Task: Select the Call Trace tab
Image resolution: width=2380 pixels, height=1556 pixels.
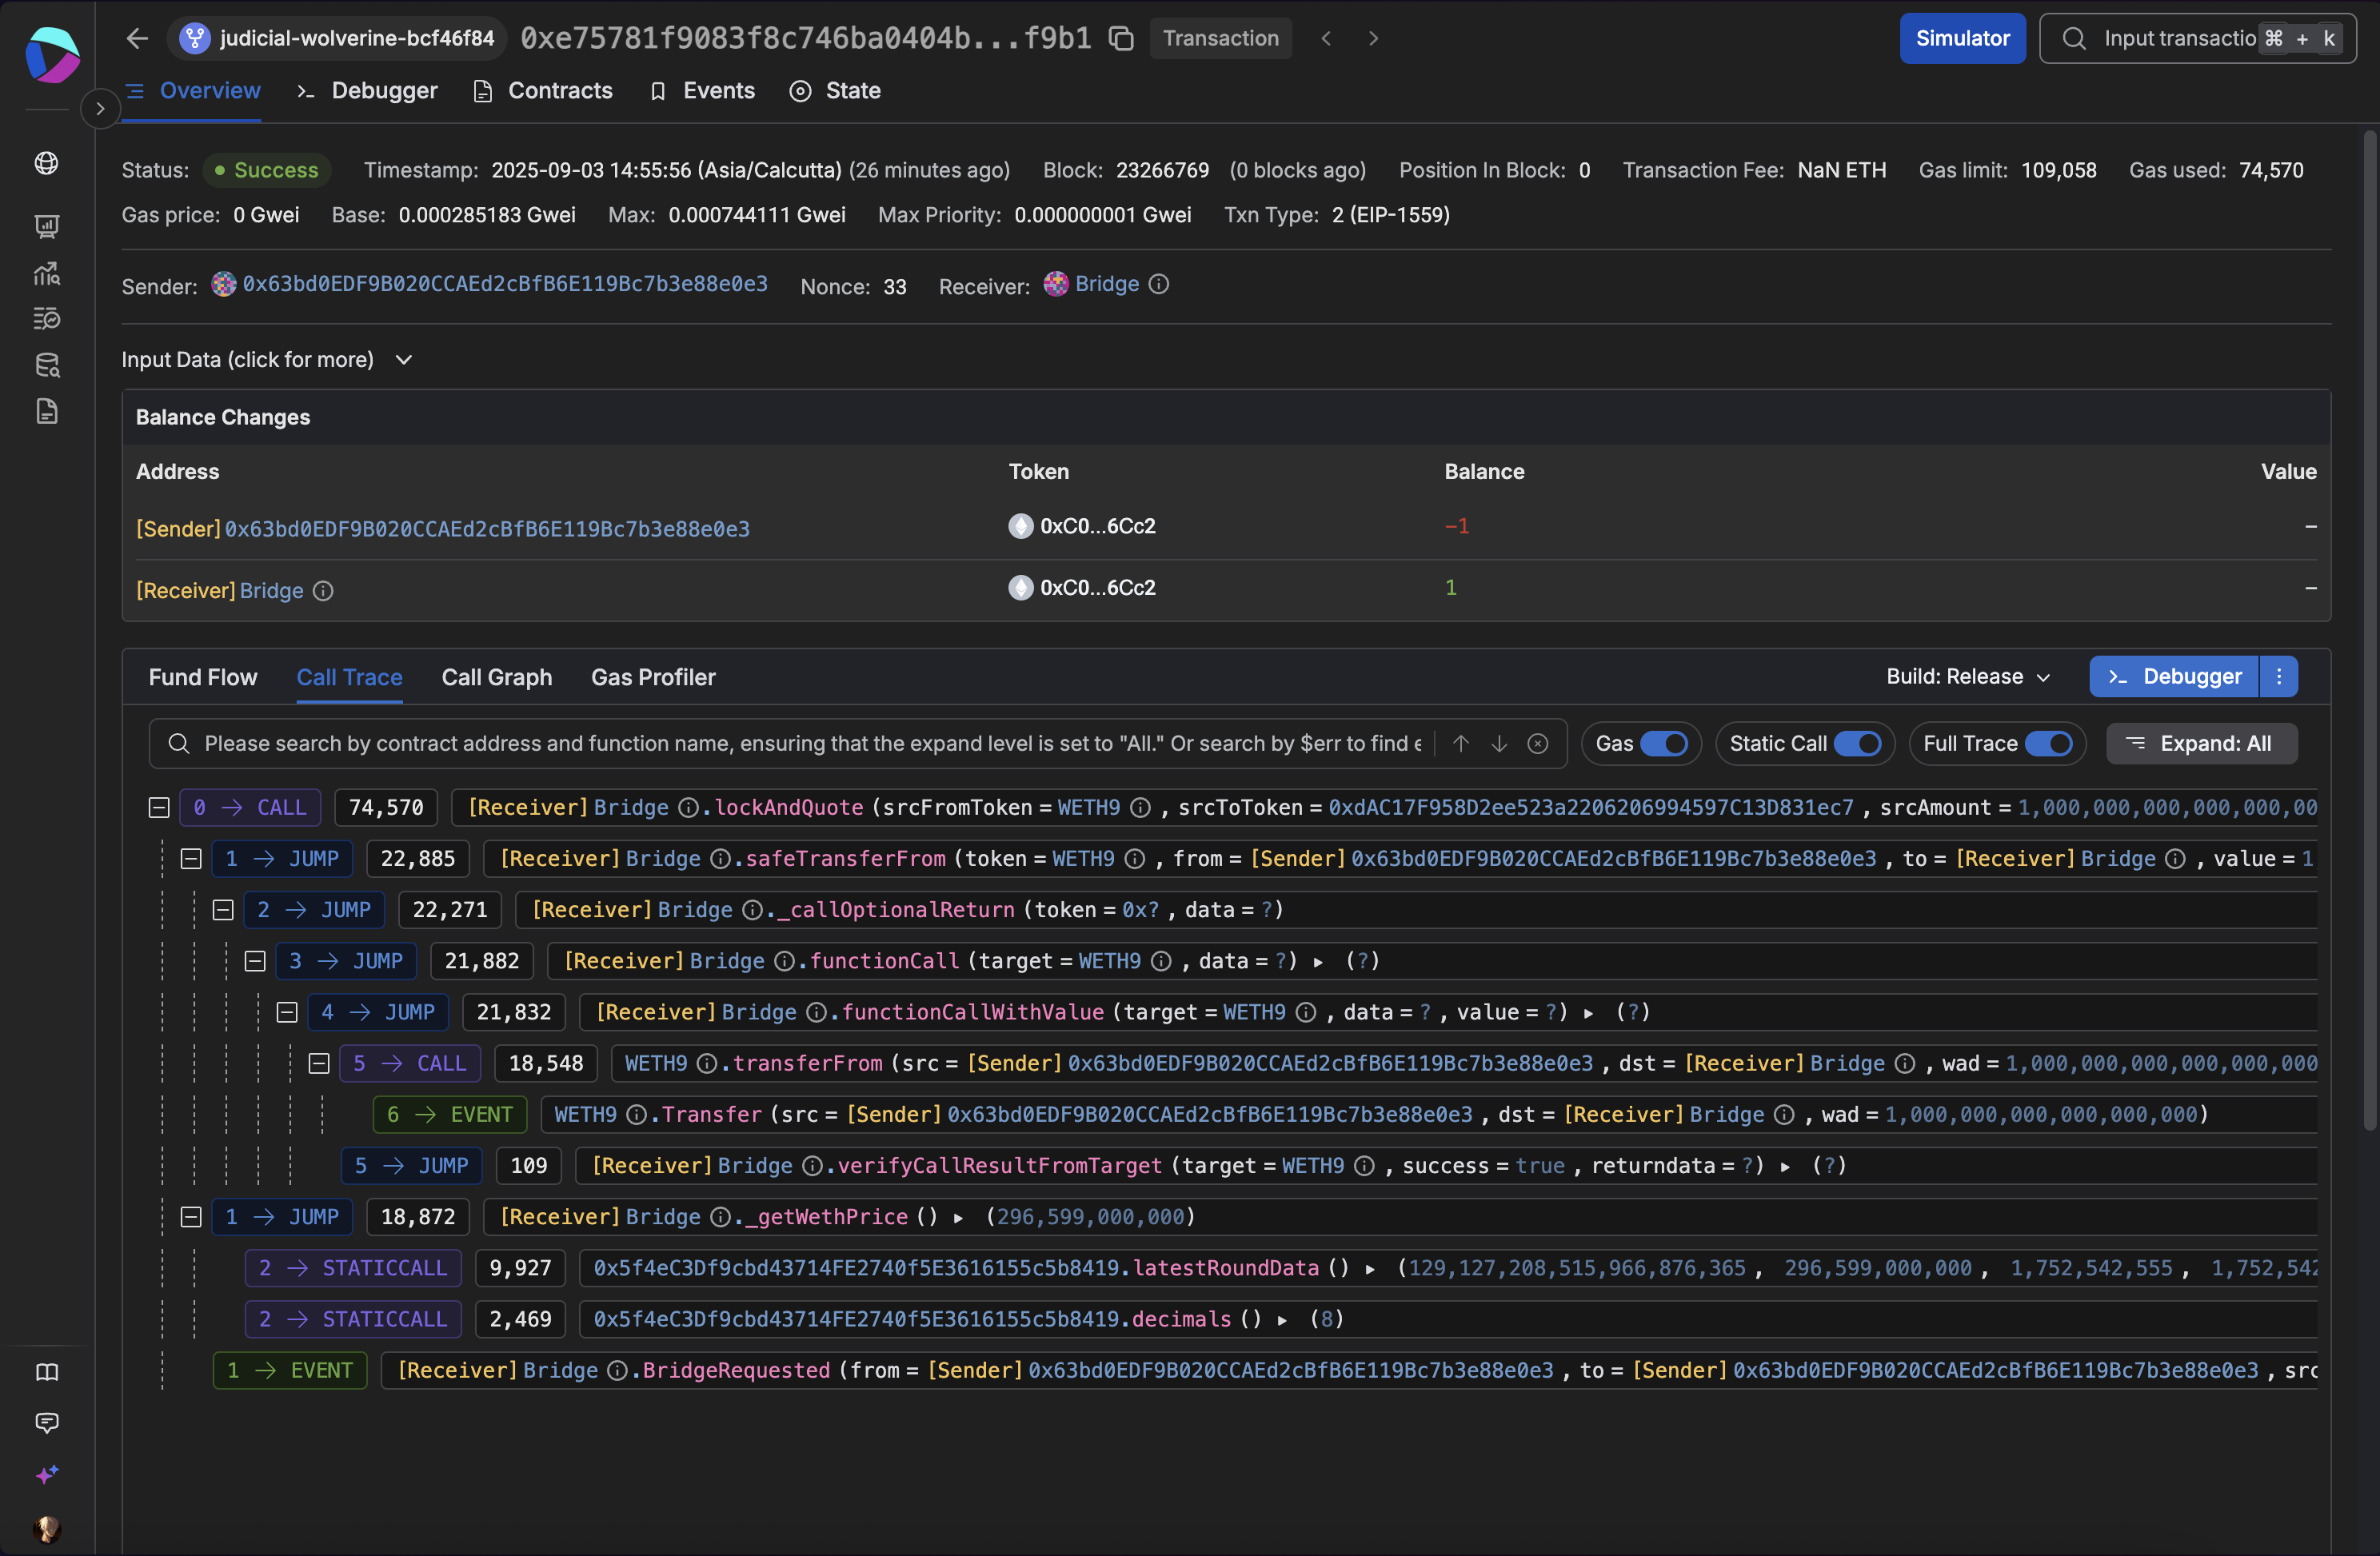Action: coord(349,677)
